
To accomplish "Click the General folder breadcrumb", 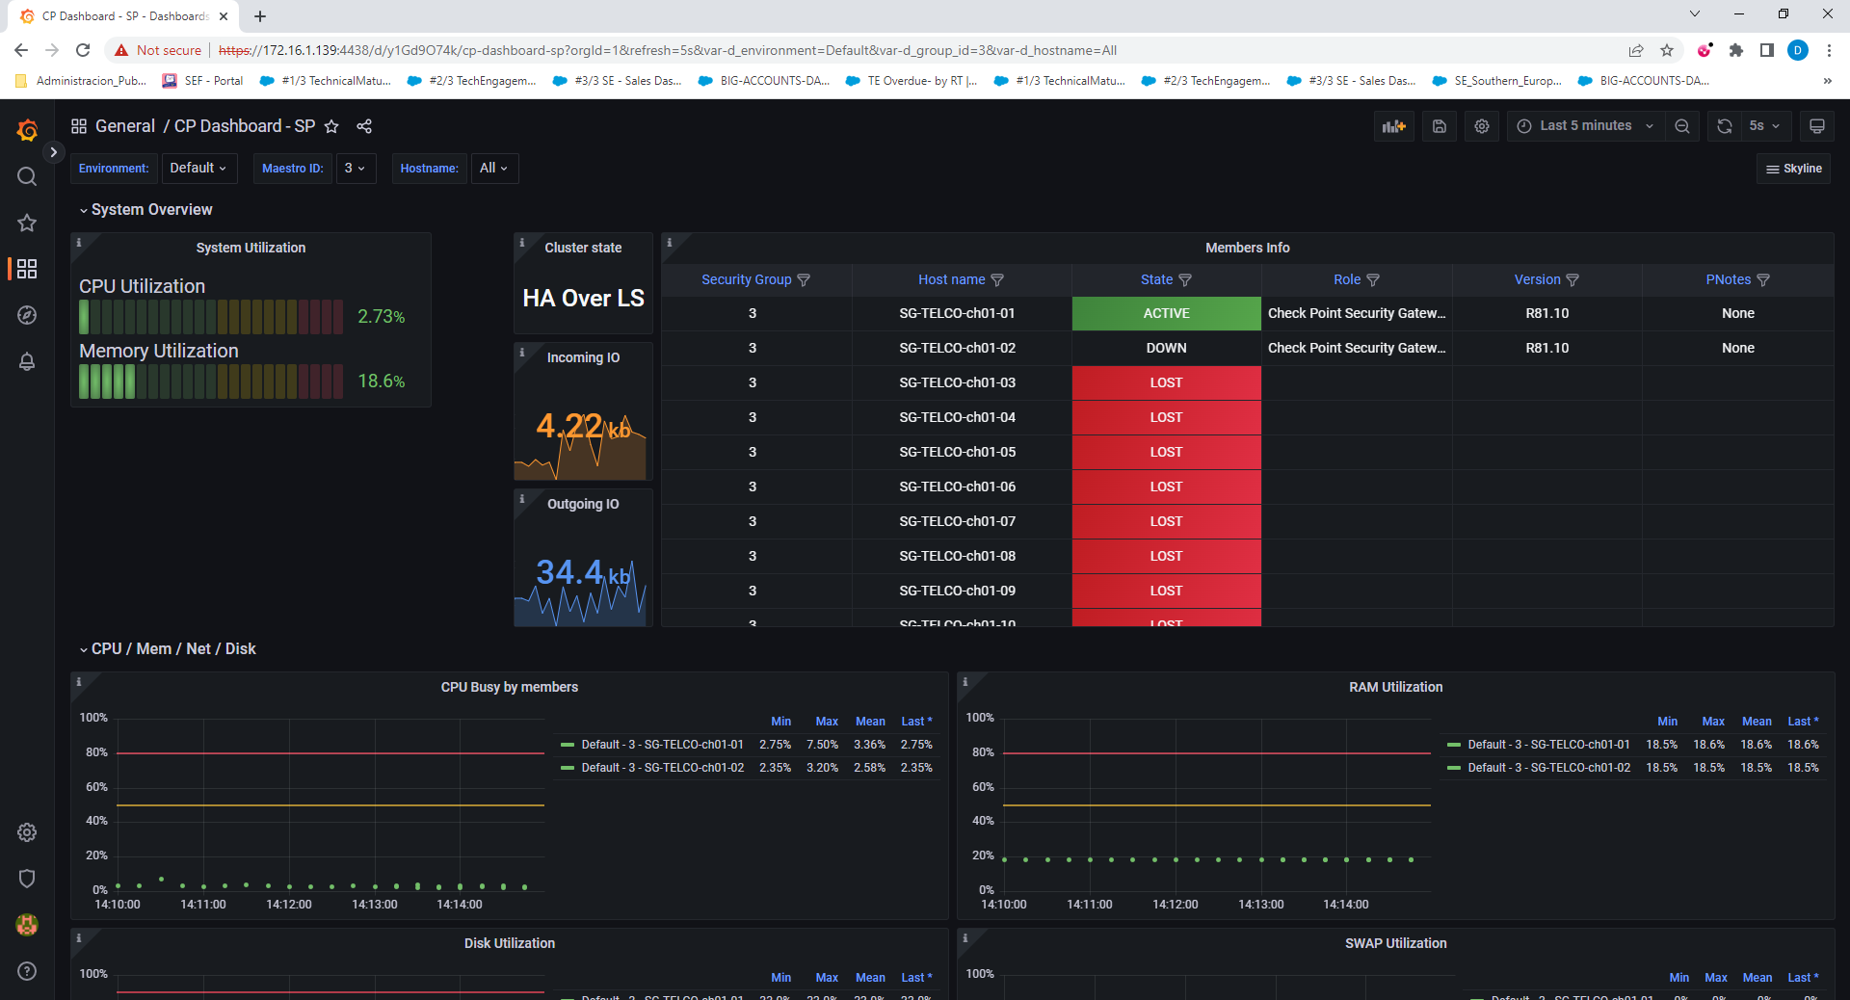I will (125, 126).
